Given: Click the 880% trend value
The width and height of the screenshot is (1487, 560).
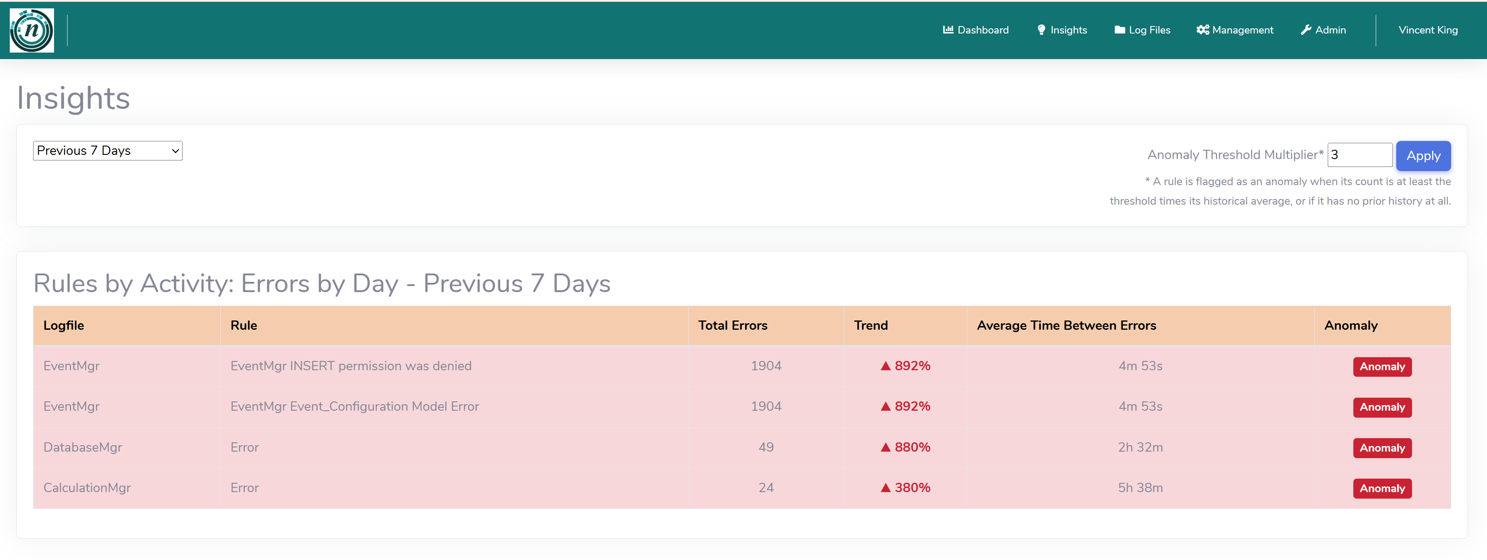Looking at the screenshot, I should coord(912,447).
